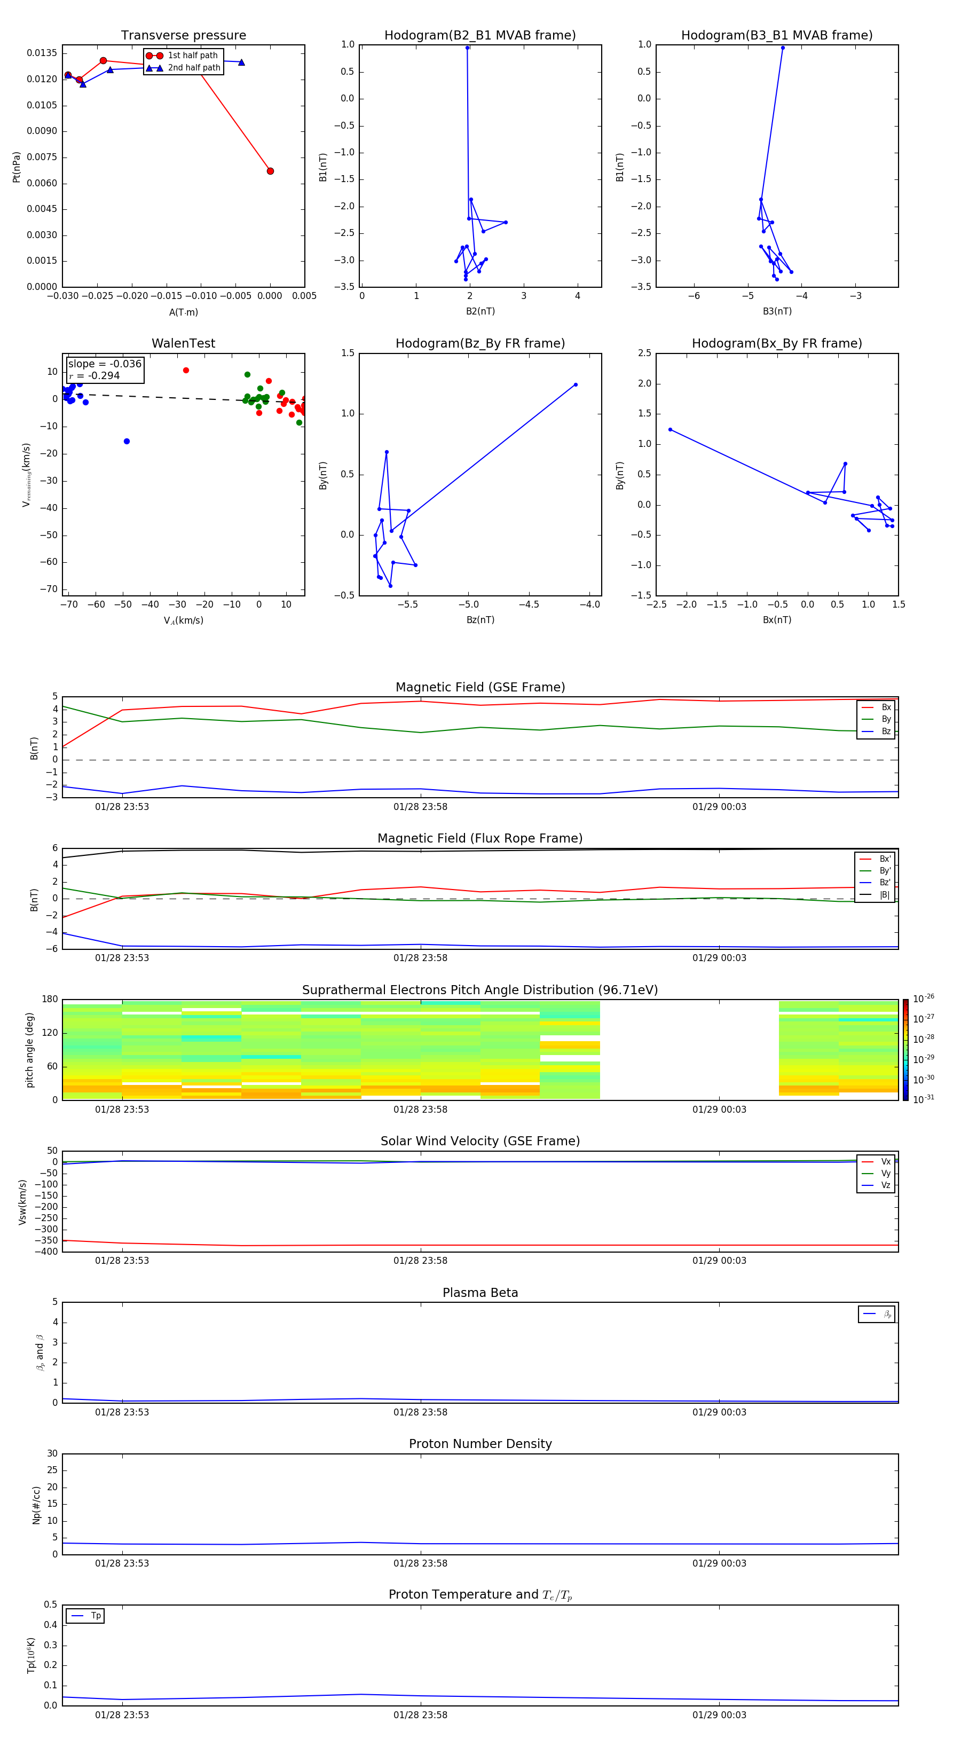Select the '1st half path' legend entry
Viewport: 961px width, 1762px height.
click(183, 56)
